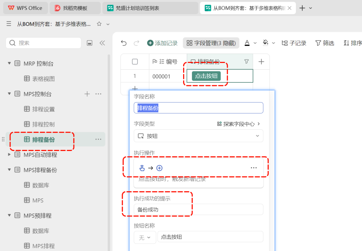
Task: Click the 000001 cell
Action: 168,76
